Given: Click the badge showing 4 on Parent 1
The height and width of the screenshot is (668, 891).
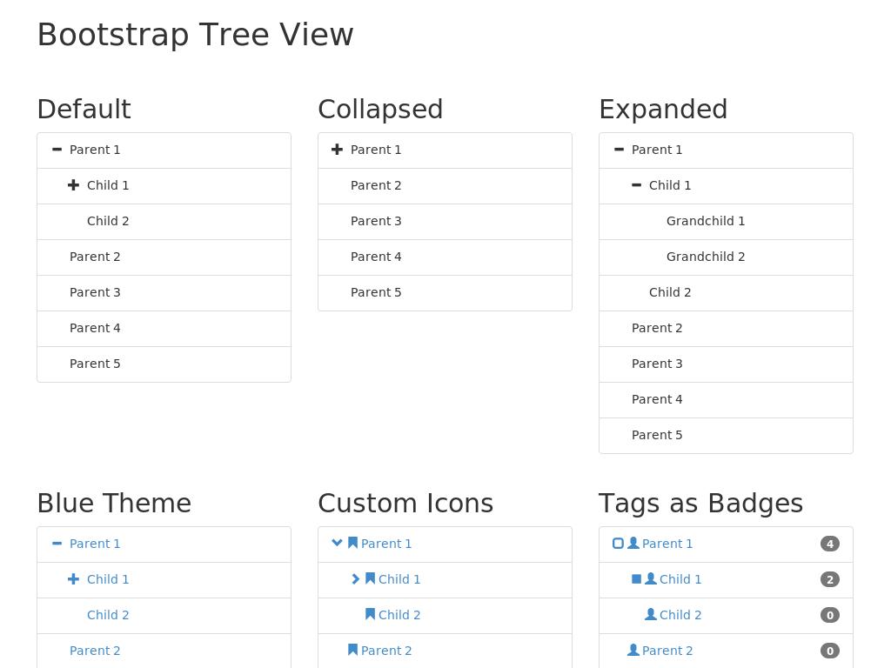Looking at the screenshot, I should [829, 544].
